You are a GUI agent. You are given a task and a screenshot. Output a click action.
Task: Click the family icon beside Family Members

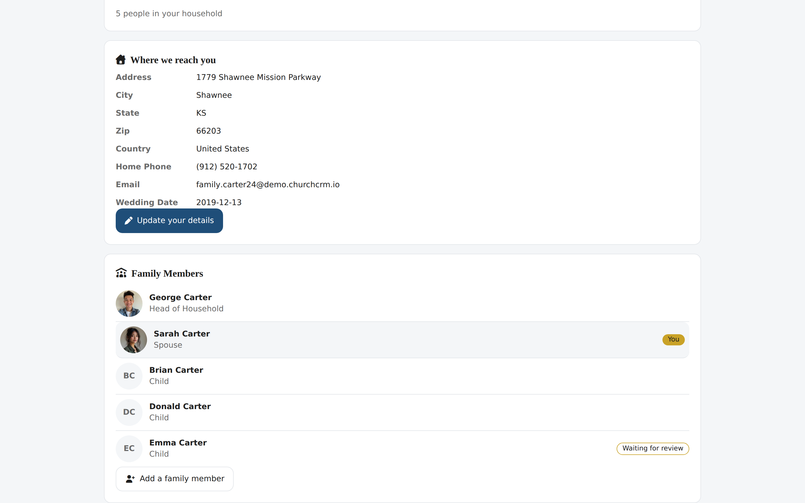pyautogui.click(x=121, y=273)
